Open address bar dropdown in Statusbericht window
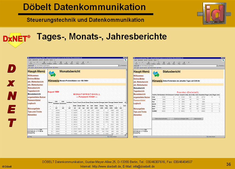Screen dimensions: 235x169 [x=217, y=66]
